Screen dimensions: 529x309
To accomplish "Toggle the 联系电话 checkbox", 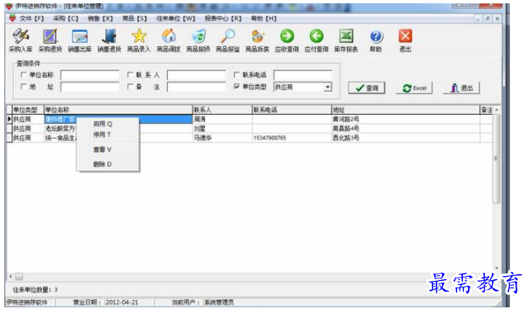I will coord(236,74).
